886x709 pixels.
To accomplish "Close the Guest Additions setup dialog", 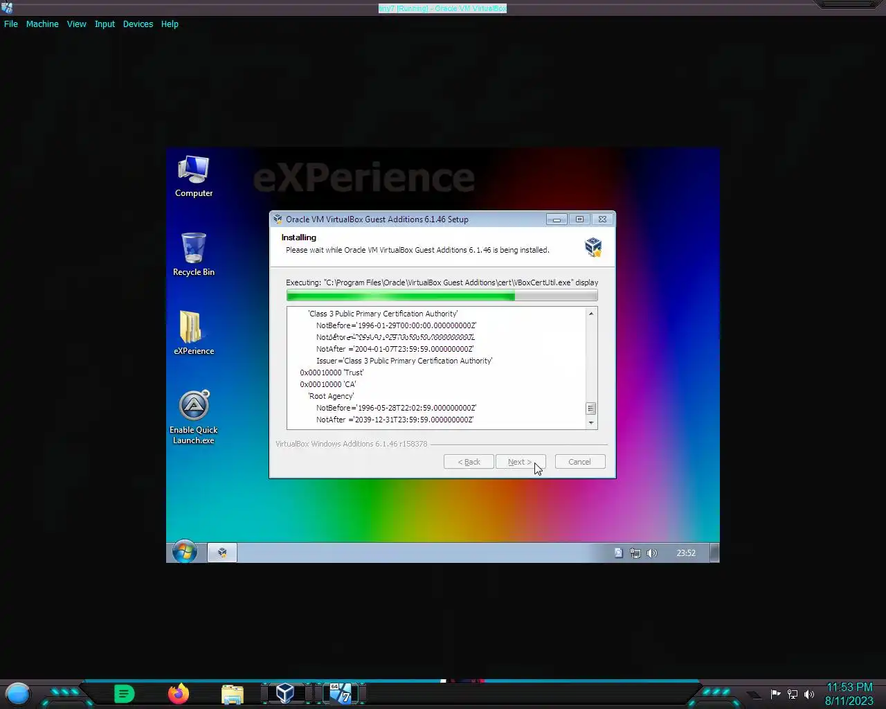I will tap(602, 219).
